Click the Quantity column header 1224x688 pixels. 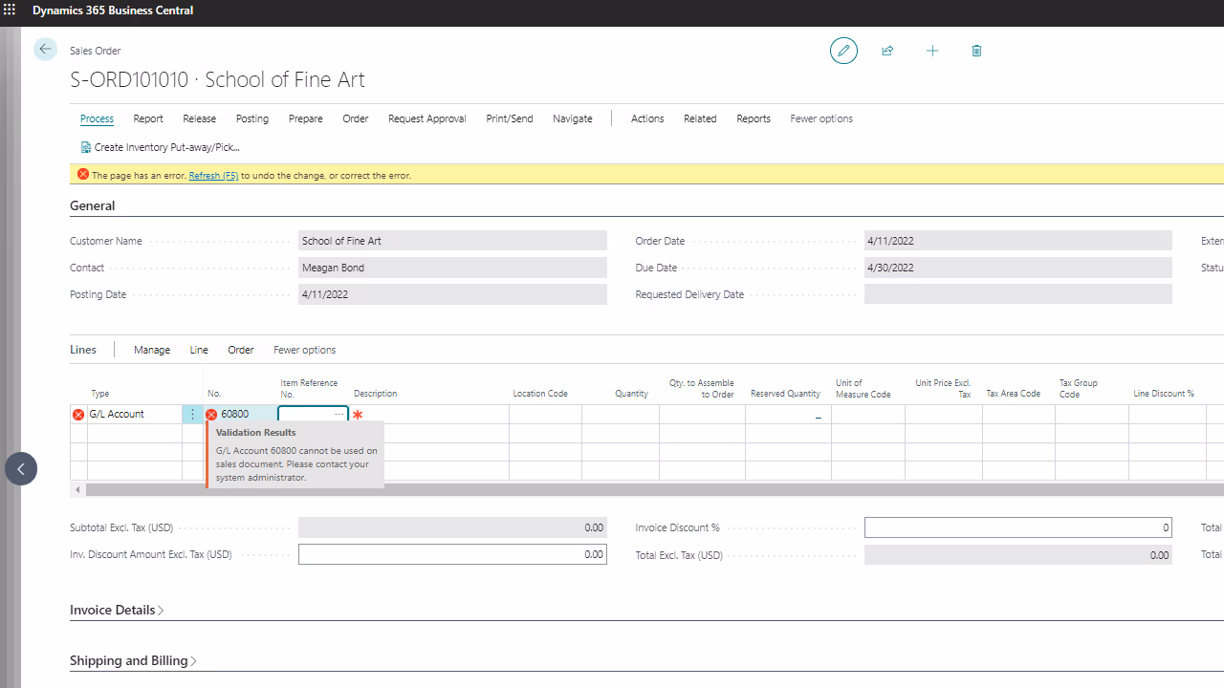pyautogui.click(x=631, y=394)
